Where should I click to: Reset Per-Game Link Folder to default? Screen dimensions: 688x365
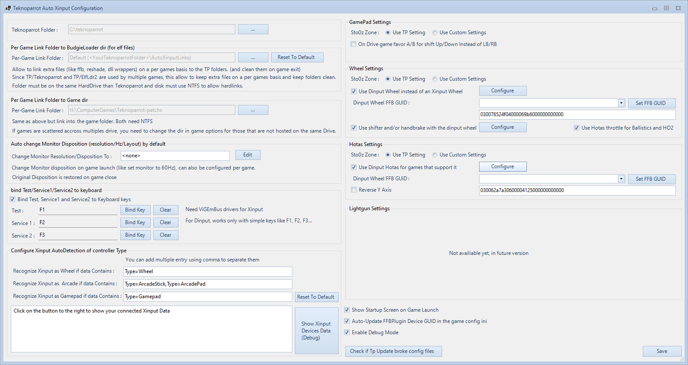[297, 58]
